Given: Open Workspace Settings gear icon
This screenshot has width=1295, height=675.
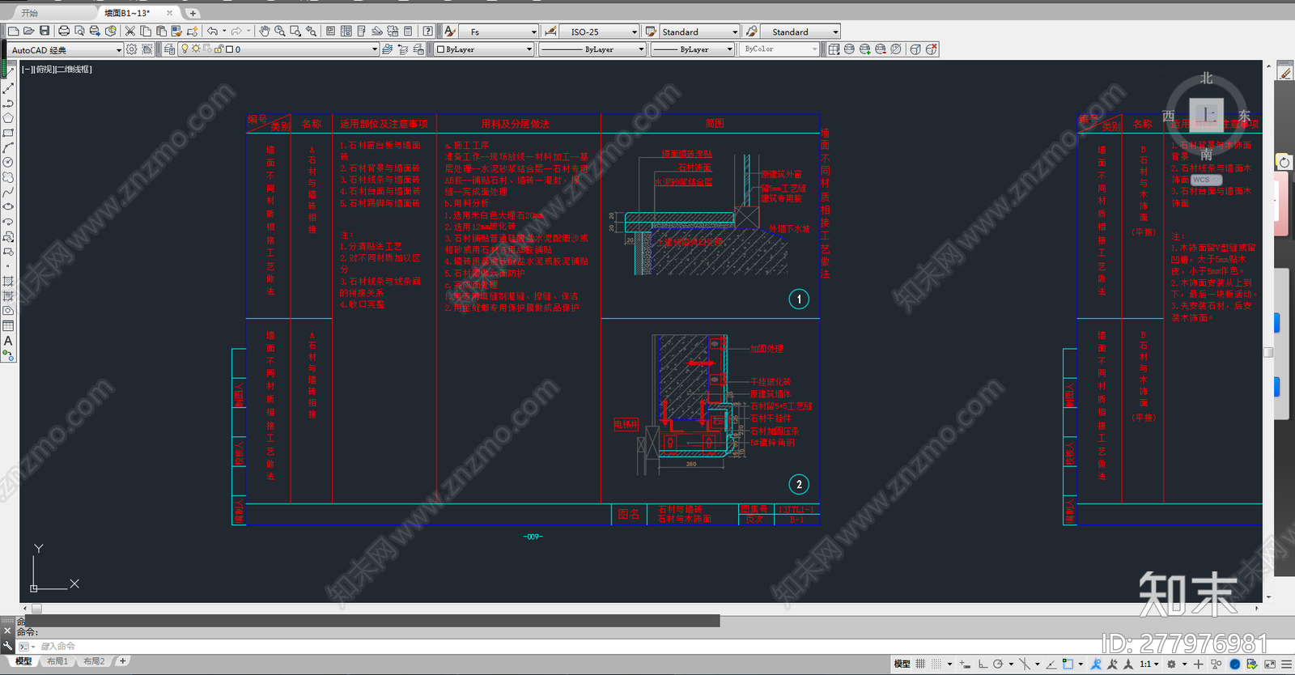Looking at the screenshot, I should tap(131, 49).
